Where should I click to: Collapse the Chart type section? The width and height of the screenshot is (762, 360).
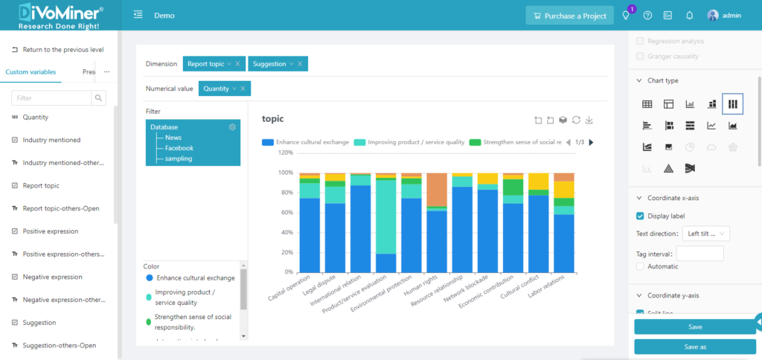pos(639,80)
